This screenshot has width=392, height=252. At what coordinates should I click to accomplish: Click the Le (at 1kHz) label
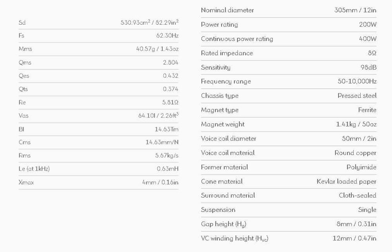click(34, 169)
